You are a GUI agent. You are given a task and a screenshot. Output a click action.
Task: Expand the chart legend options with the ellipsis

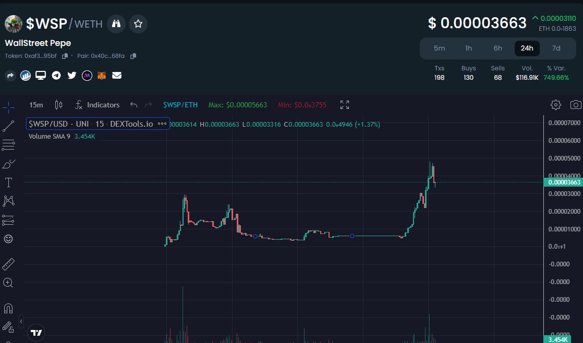(162, 124)
